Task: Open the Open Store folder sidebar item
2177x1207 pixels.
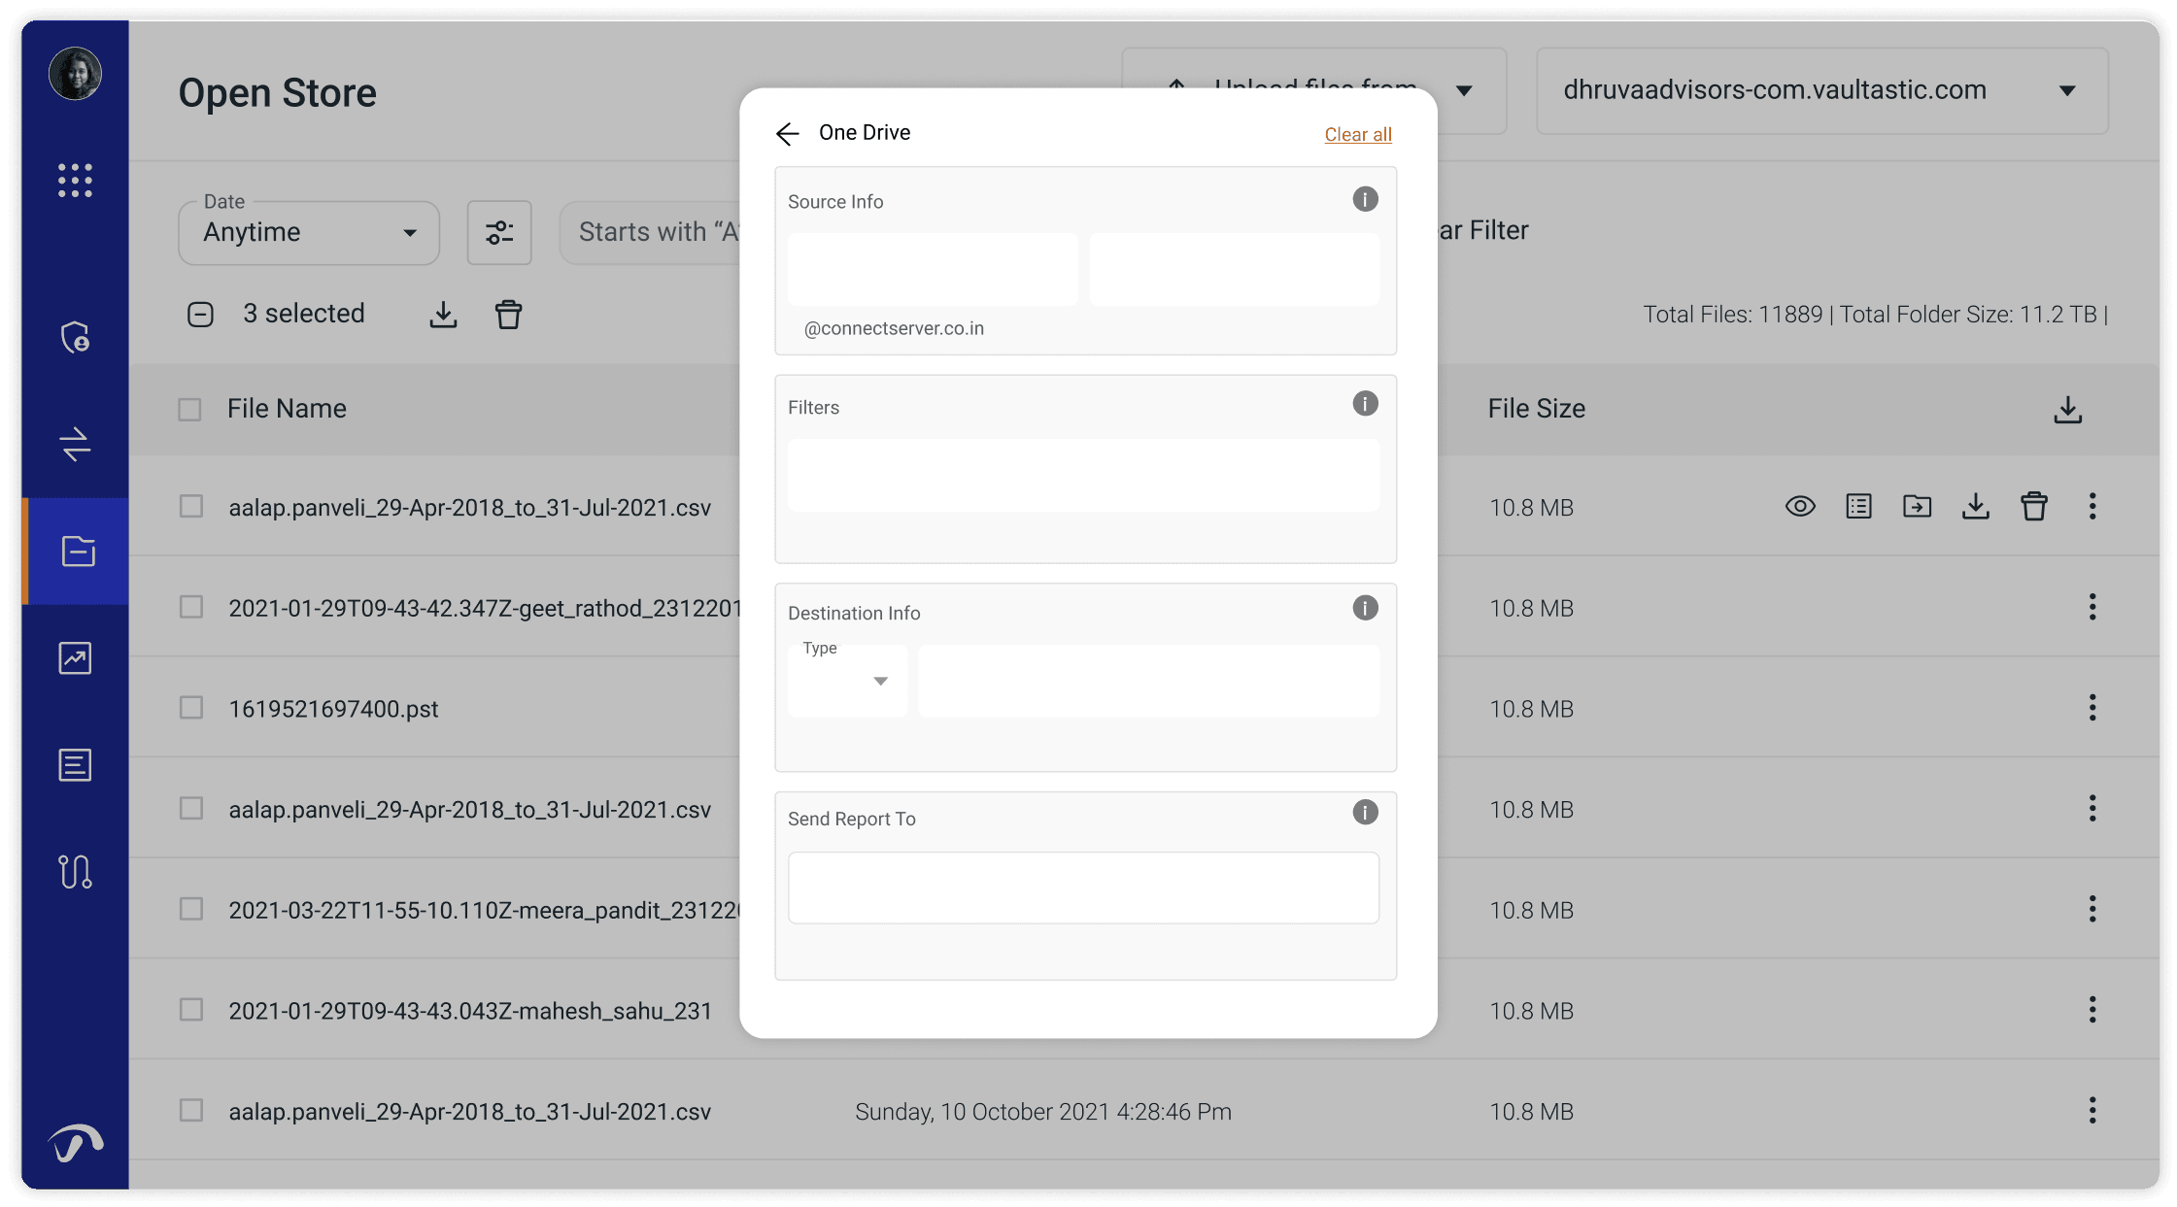Action: [77, 552]
